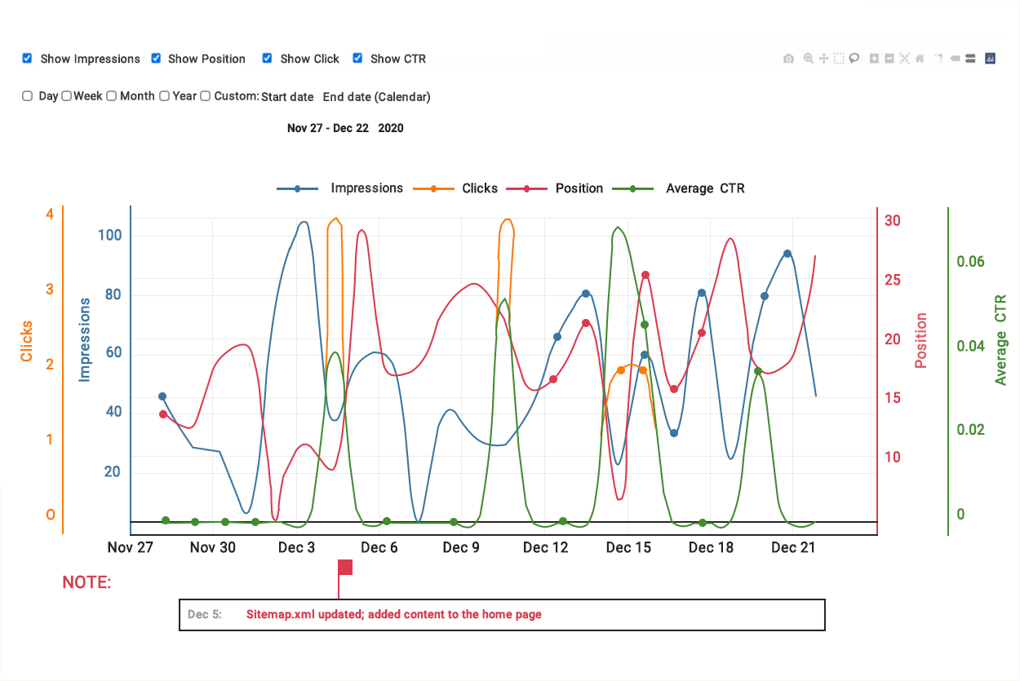The height and width of the screenshot is (681, 1020).
Task: Click the red NOTE: heading
Action: coord(86,583)
